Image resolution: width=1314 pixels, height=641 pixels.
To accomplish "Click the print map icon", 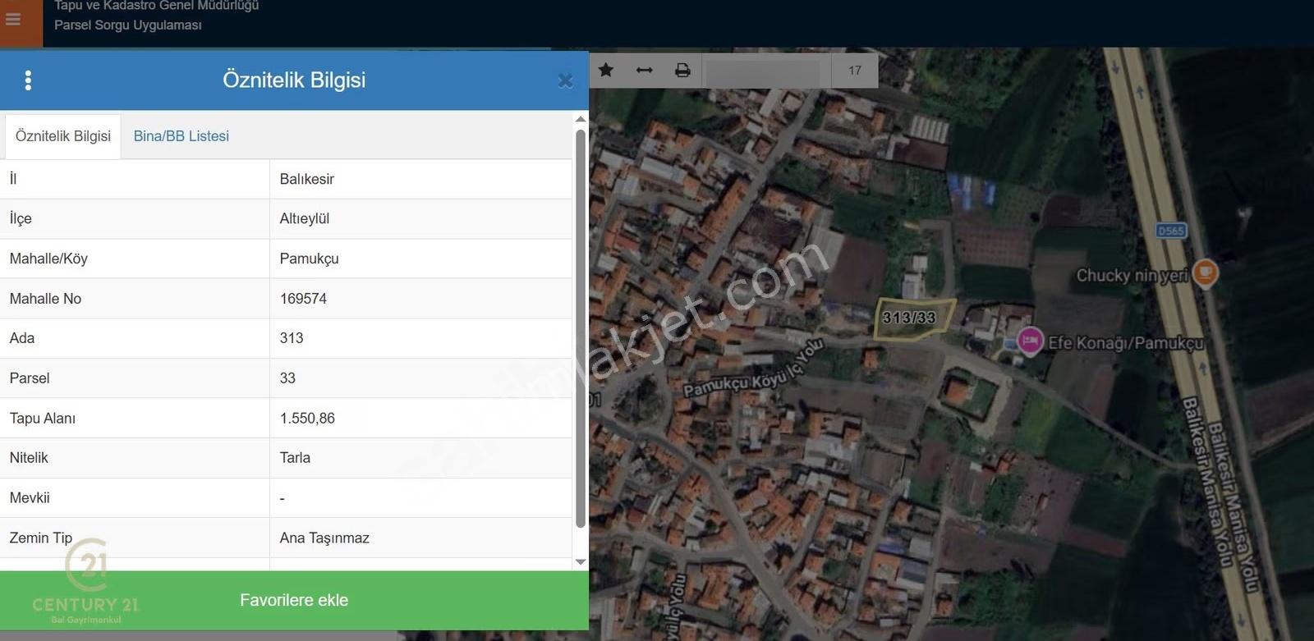I will click(682, 71).
